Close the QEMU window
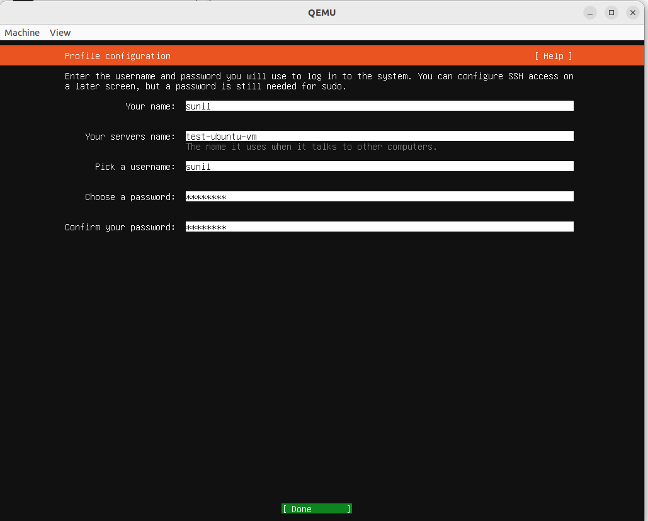This screenshot has height=521, width=648. point(632,12)
